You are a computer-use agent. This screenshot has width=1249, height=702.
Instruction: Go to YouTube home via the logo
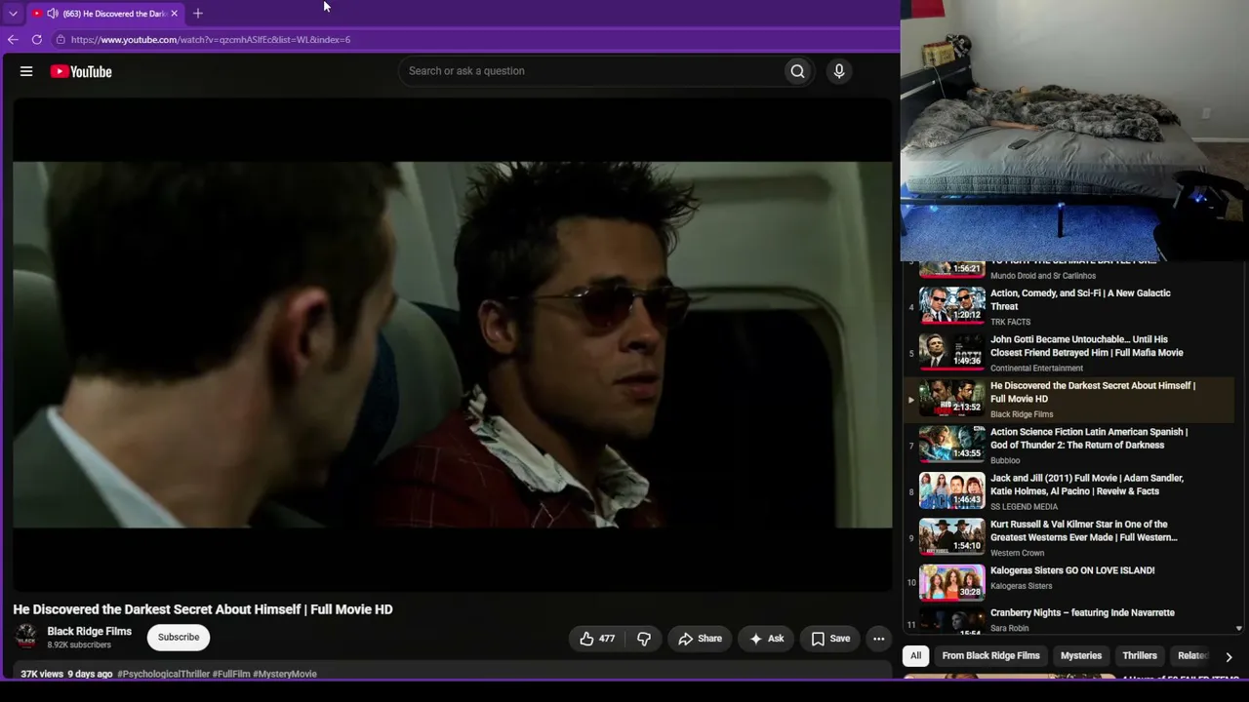pyautogui.click(x=81, y=71)
